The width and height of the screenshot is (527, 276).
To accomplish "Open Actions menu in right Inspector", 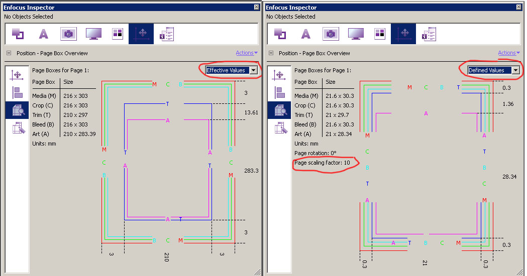I will [508, 53].
